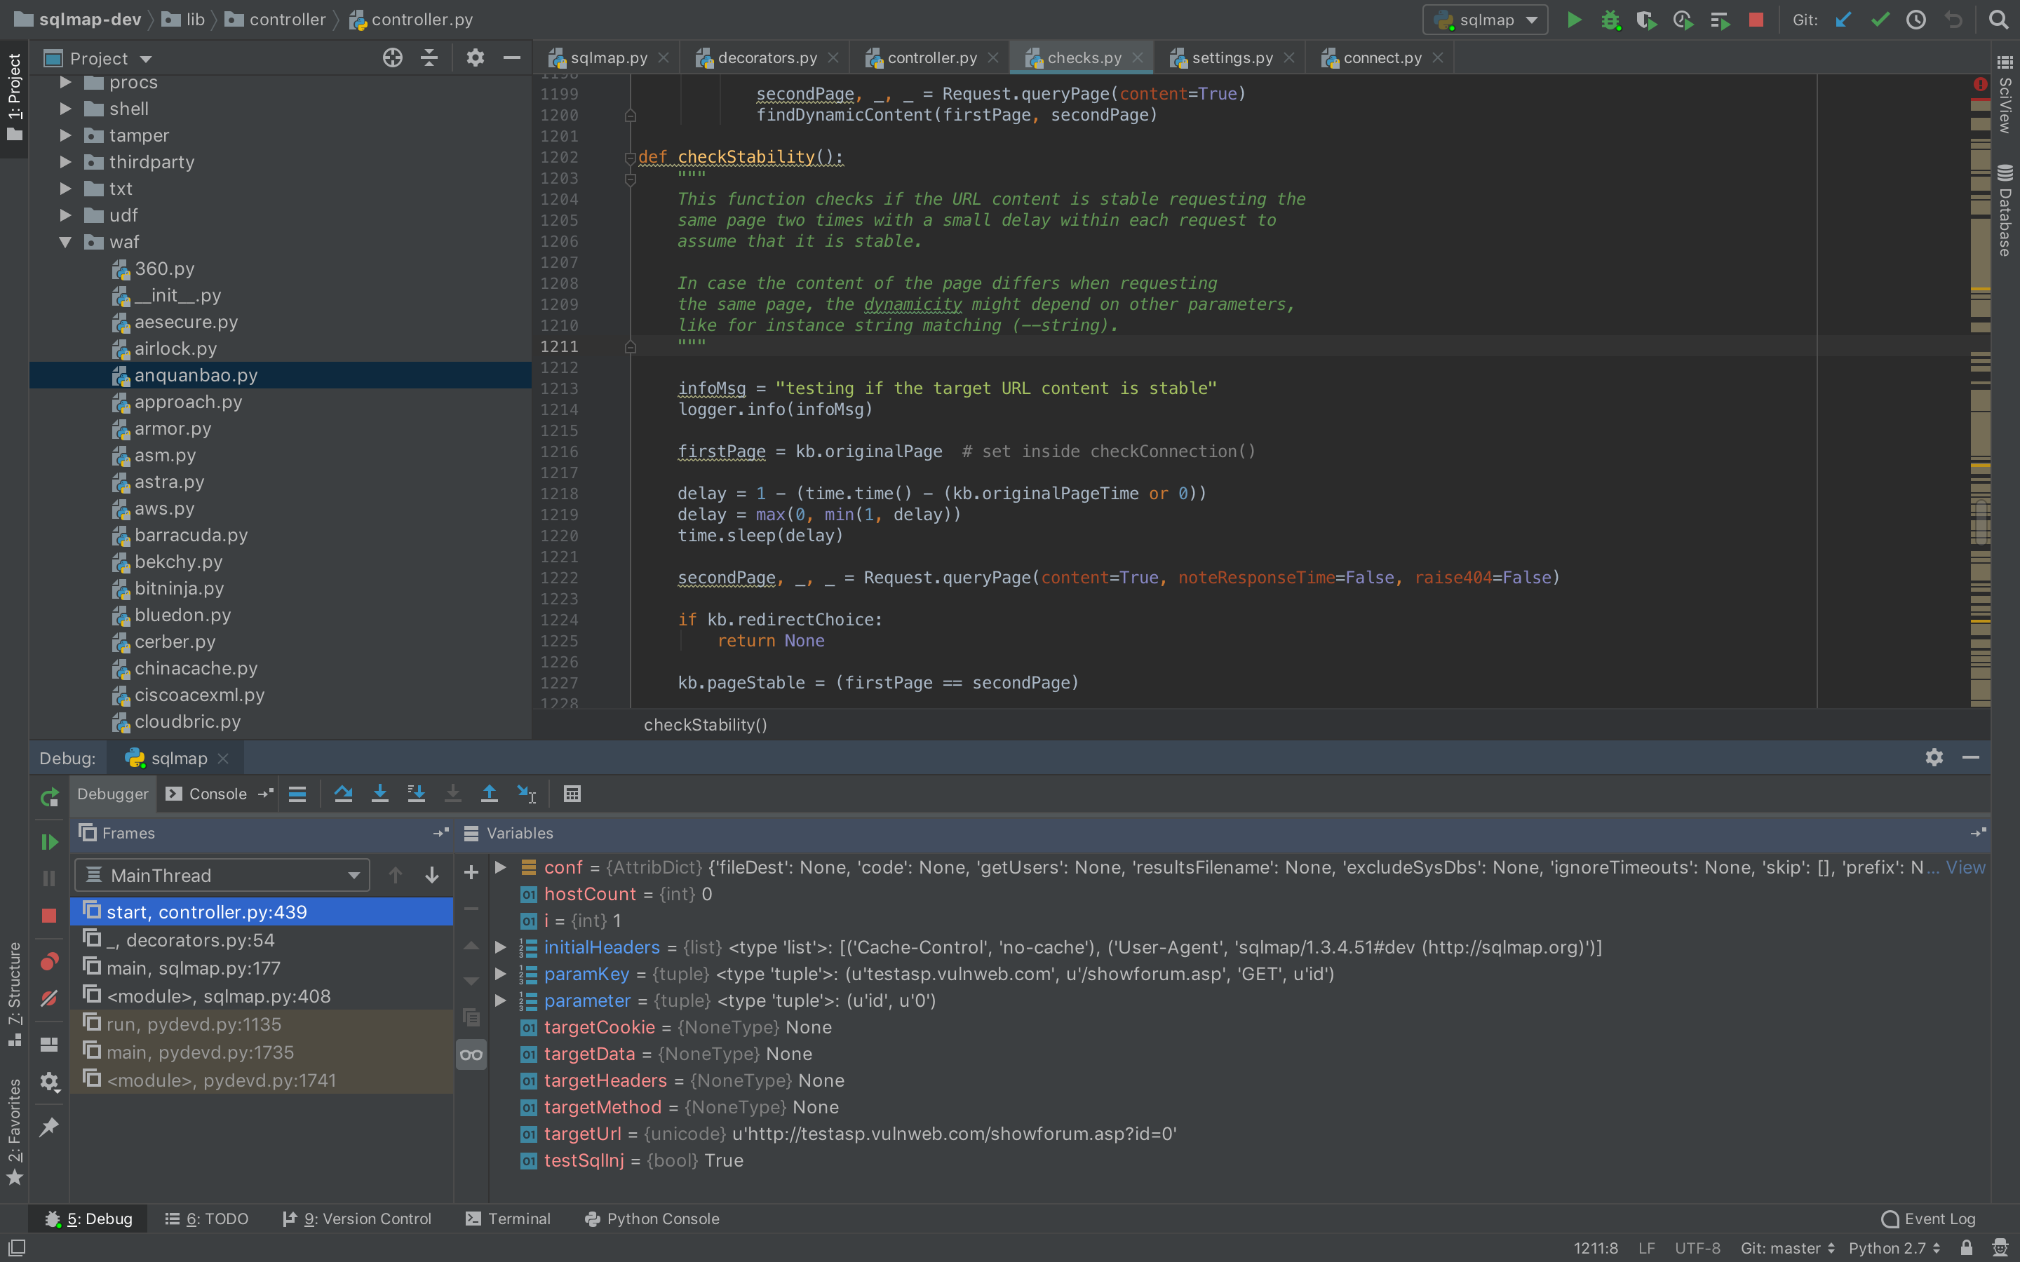Viewport: 2020px width, 1262px height.
Task: Click Run to Cursor icon
Action: [526, 794]
